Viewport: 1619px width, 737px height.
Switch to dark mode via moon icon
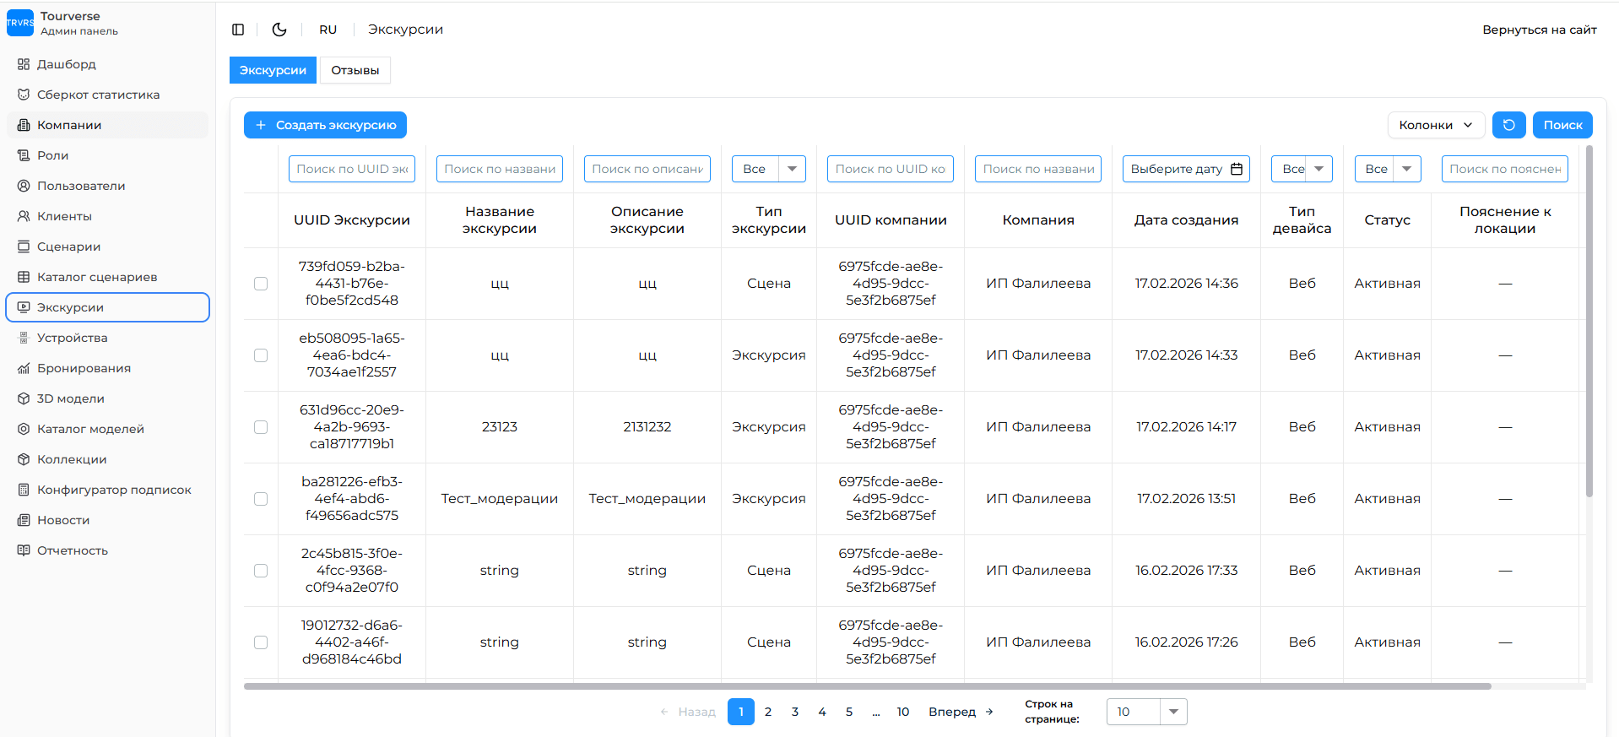pyautogui.click(x=279, y=30)
